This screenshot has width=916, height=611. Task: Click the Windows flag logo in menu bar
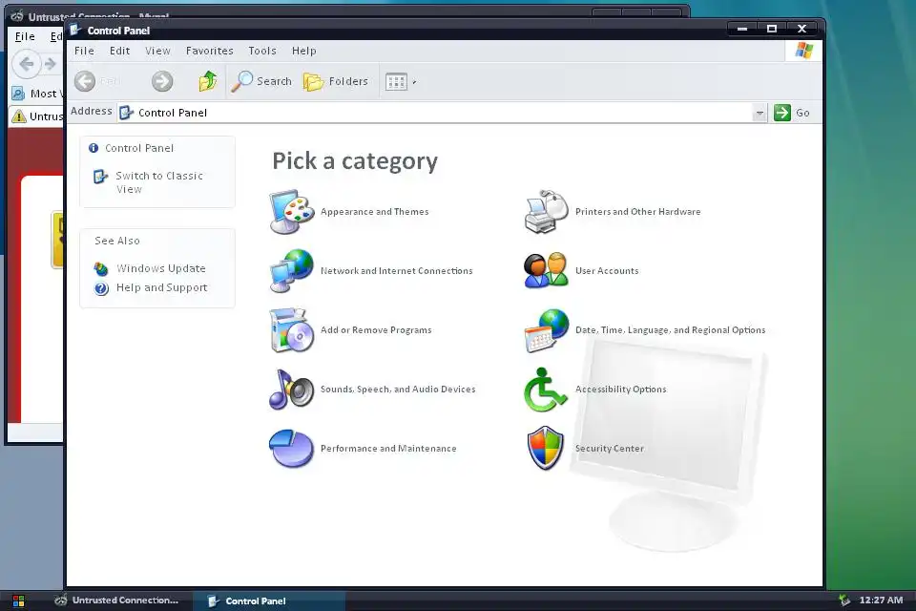pyautogui.click(x=804, y=51)
